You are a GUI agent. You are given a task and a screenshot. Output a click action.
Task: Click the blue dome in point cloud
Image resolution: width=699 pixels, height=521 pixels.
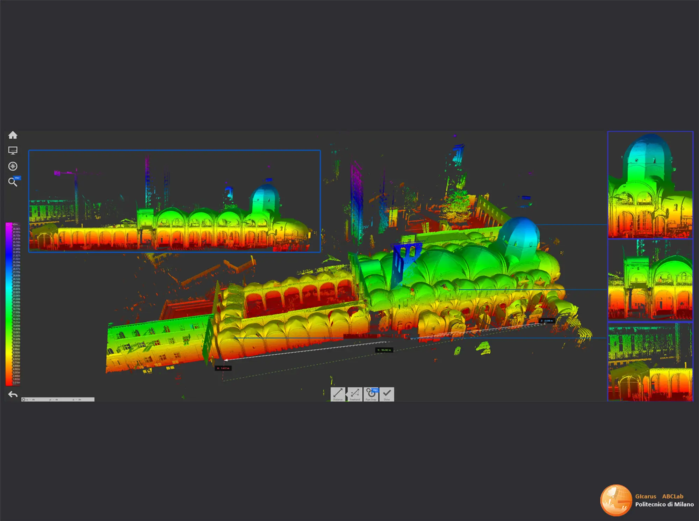click(x=520, y=232)
